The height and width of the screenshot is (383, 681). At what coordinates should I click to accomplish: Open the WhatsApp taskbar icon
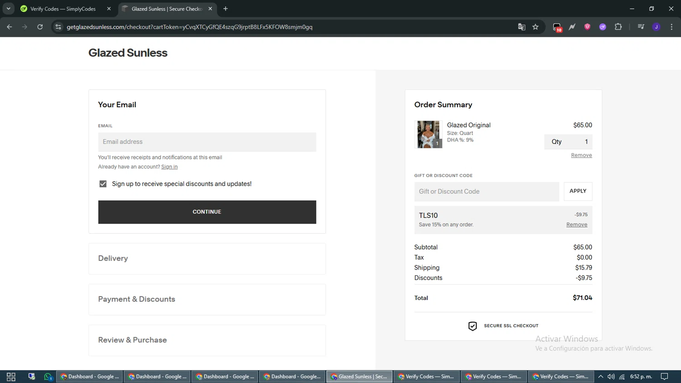pos(48,377)
